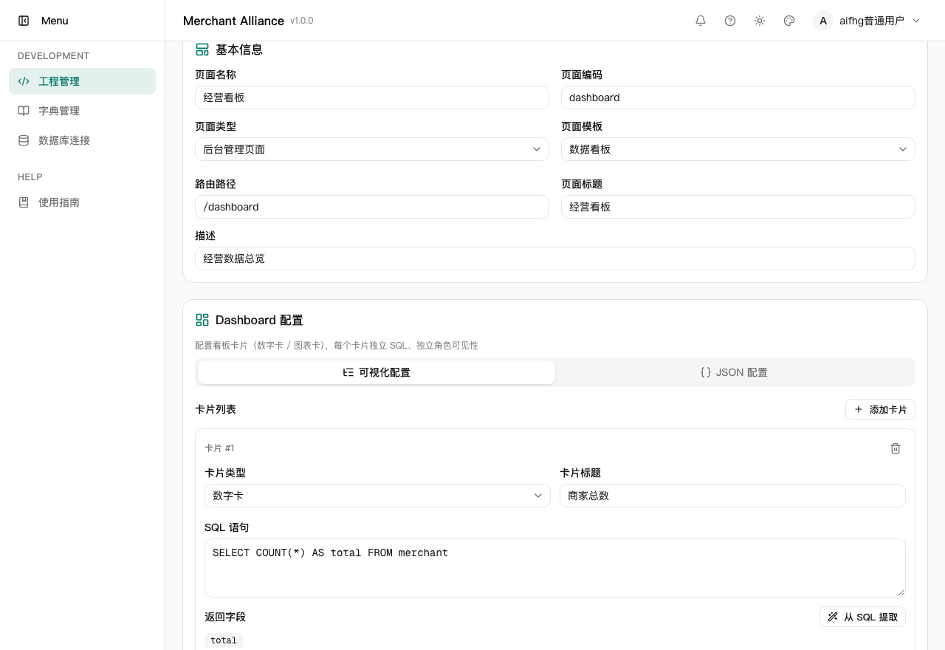
Task: Click the 页面标题 input field
Action: tap(738, 207)
